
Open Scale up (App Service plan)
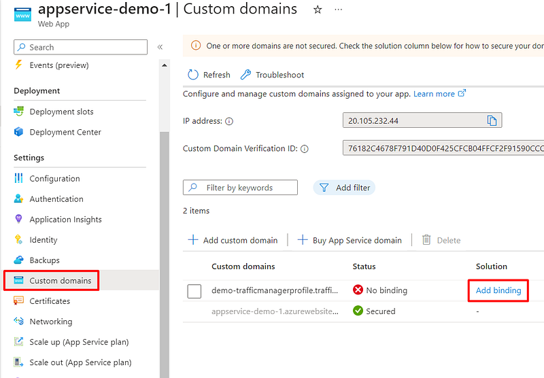(79, 342)
